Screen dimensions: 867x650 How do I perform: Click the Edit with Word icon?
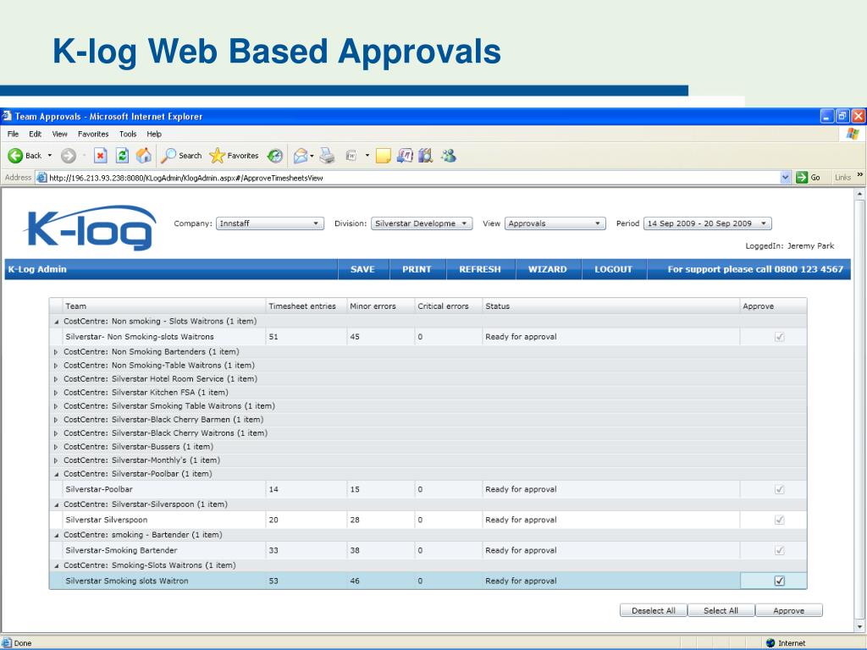351,156
